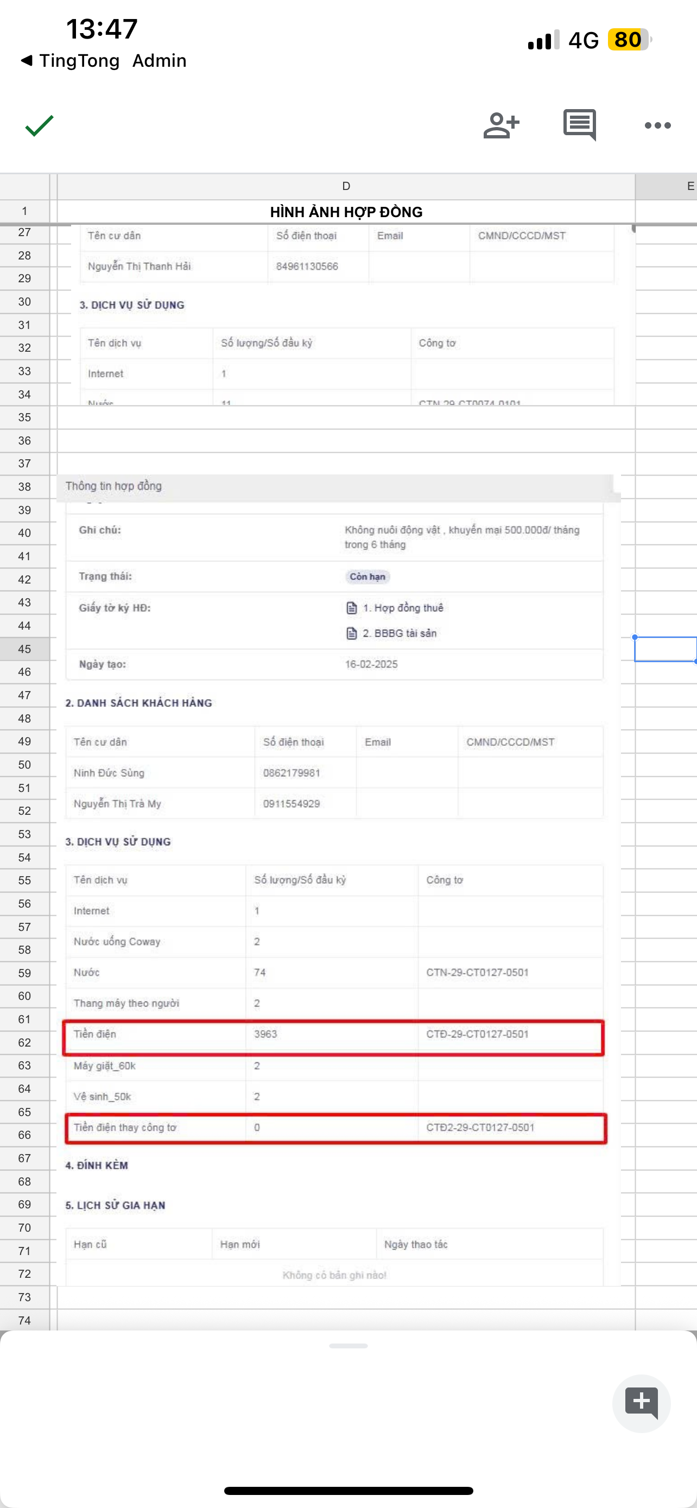Tap the Tiền điện thay công tơ row
The width and height of the screenshot is (697, 1508).
[335, 1127]
